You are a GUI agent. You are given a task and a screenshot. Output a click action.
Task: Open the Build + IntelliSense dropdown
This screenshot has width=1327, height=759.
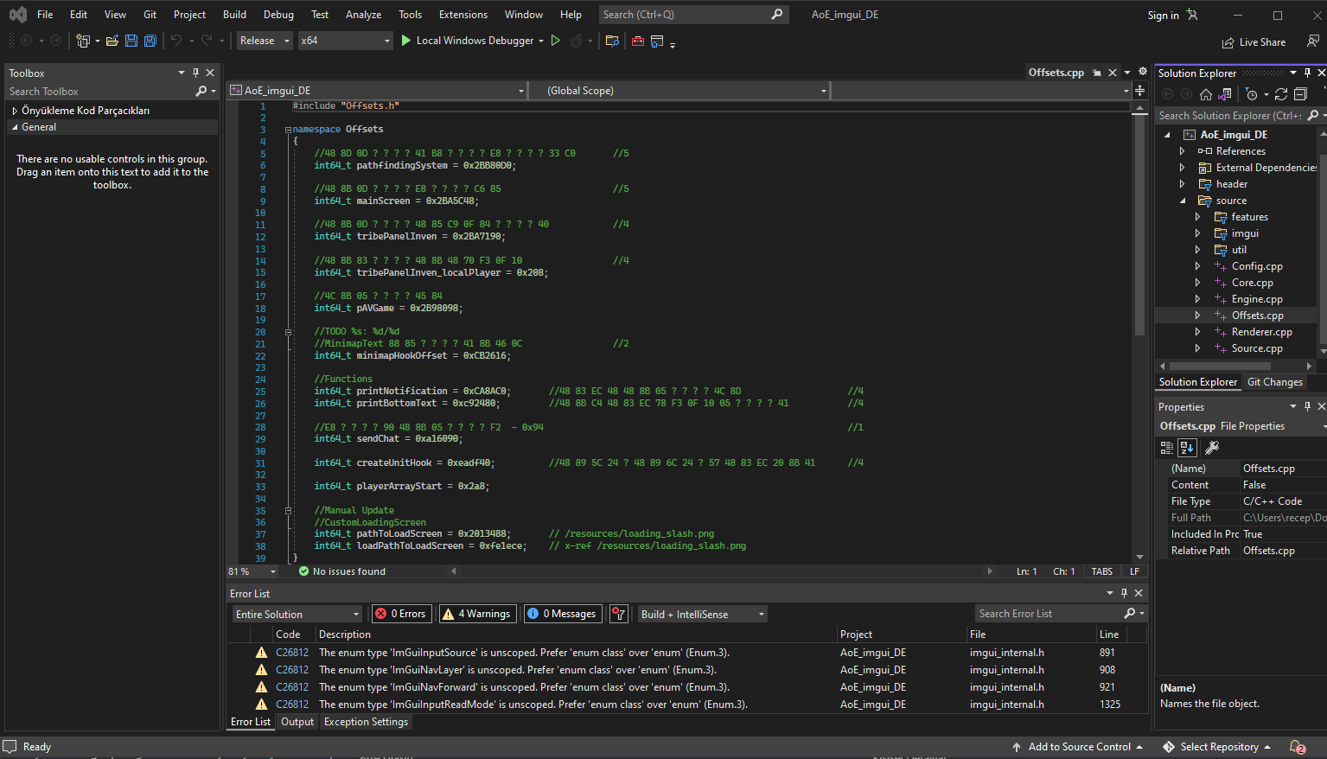[x=703, y=614]
